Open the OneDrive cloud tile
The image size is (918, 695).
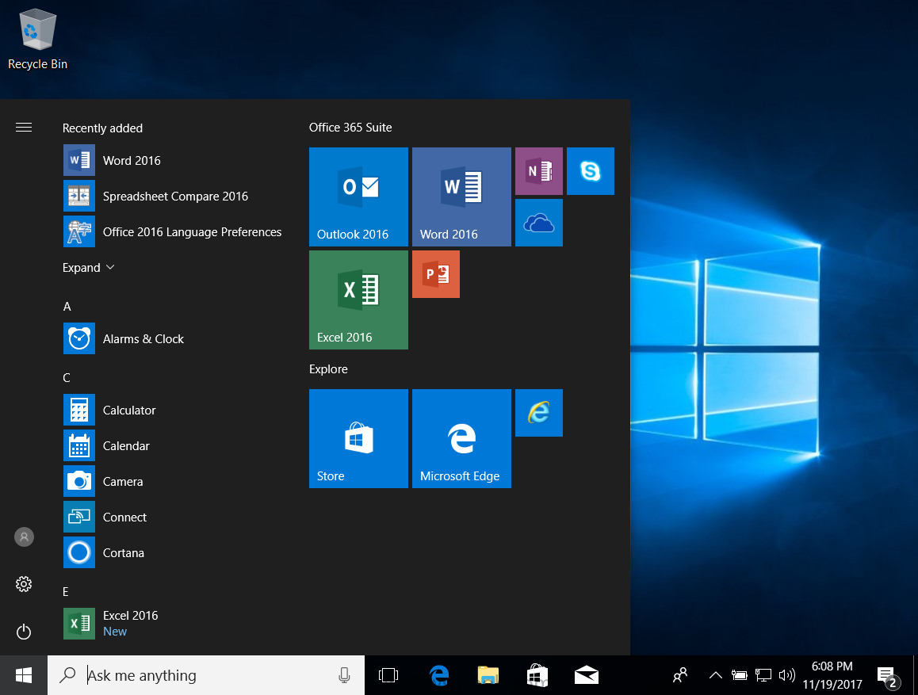tap(538, 223)
